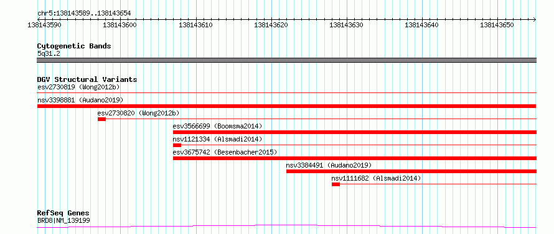Click the DGV Structural Variants track heading
This screenshot has width=554, height=234.
click(x=87, y=79)
